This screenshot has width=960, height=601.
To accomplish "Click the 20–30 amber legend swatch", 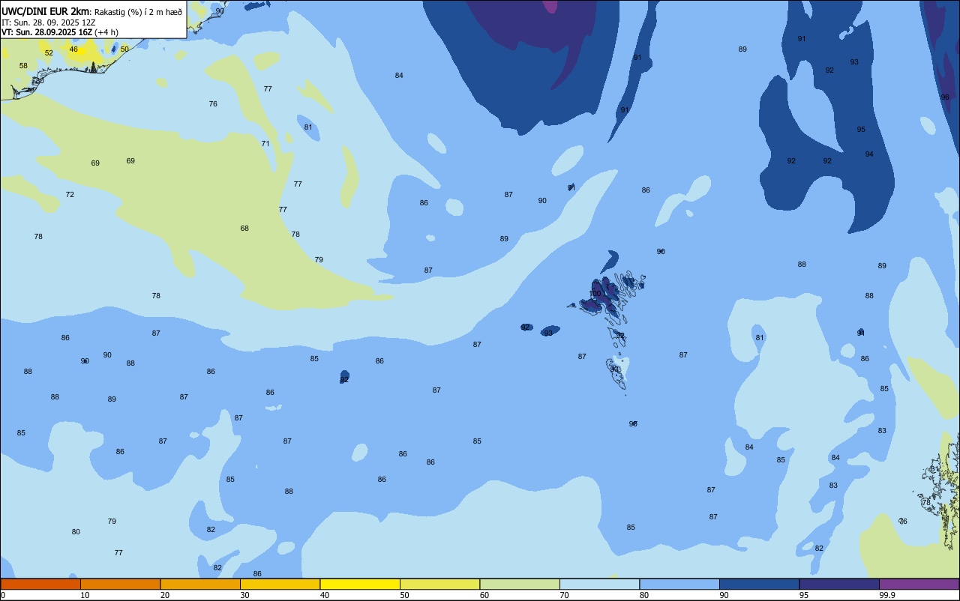I will coord(200,584).
